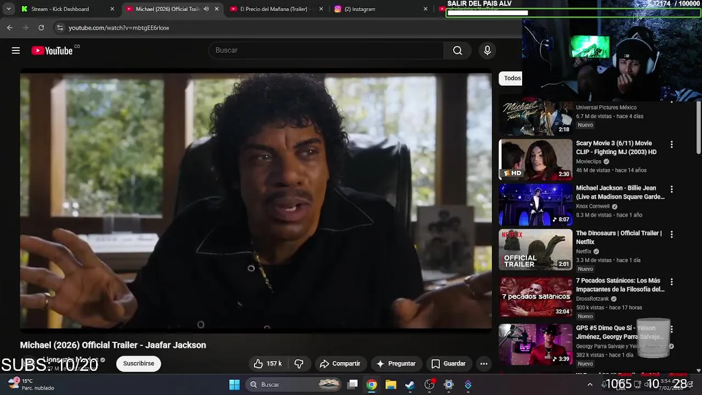
Task: Click the search magnifier button
Action: 457,50
